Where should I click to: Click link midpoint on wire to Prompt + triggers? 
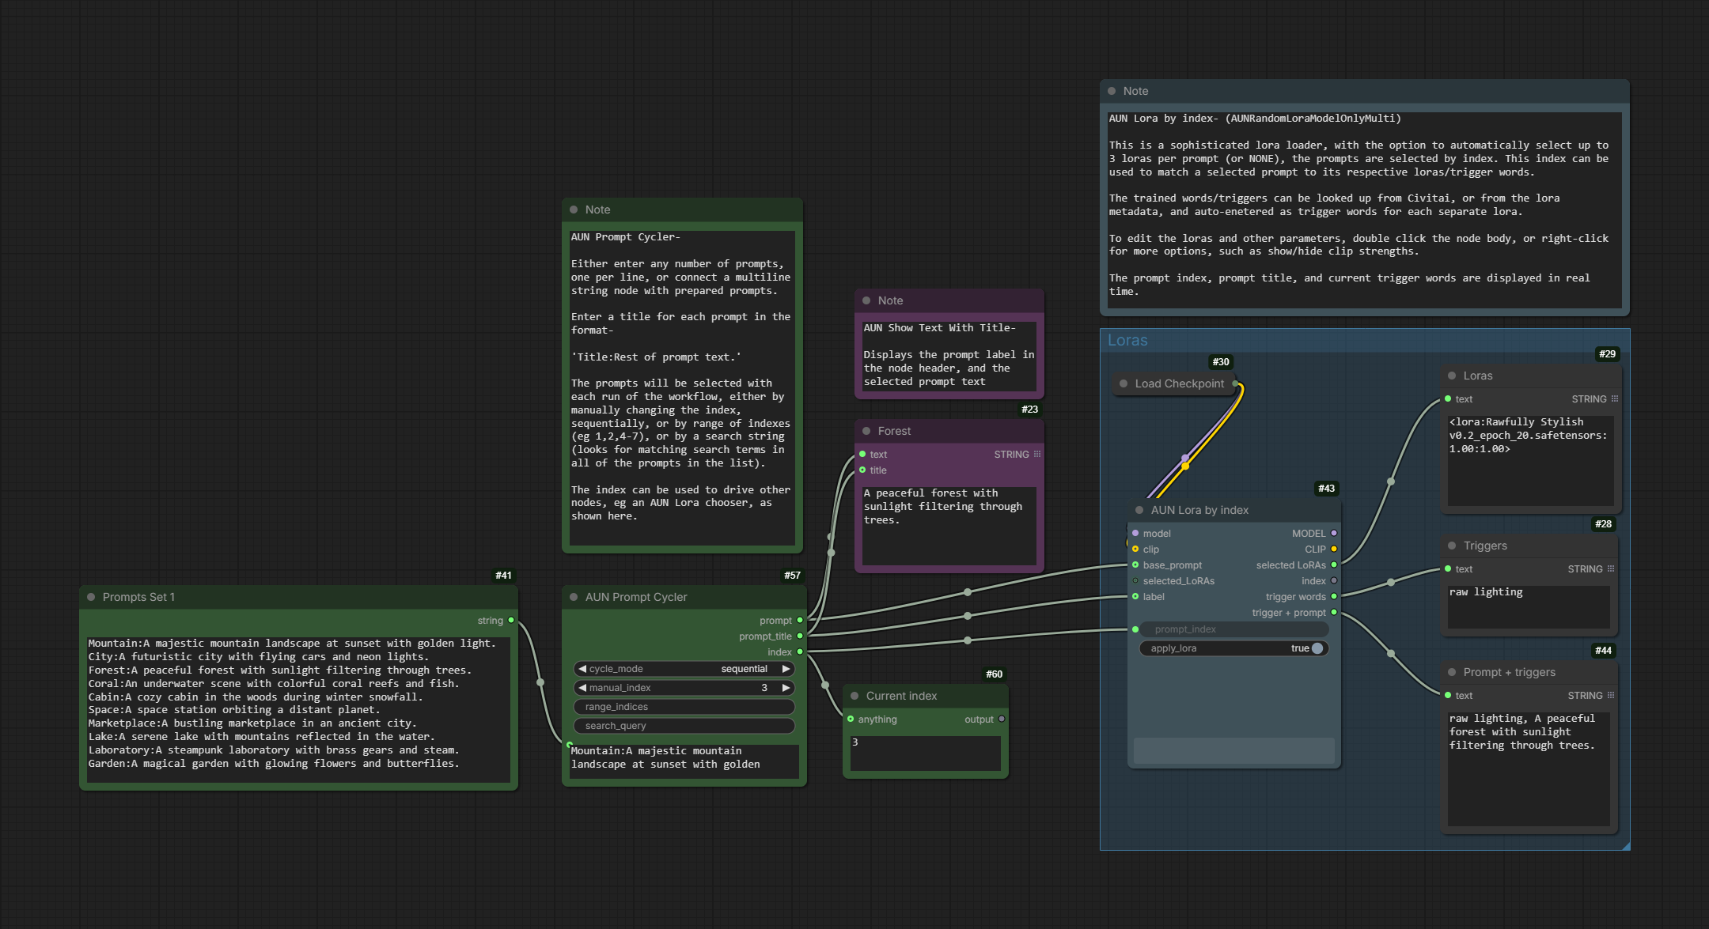click(1391, 654)
